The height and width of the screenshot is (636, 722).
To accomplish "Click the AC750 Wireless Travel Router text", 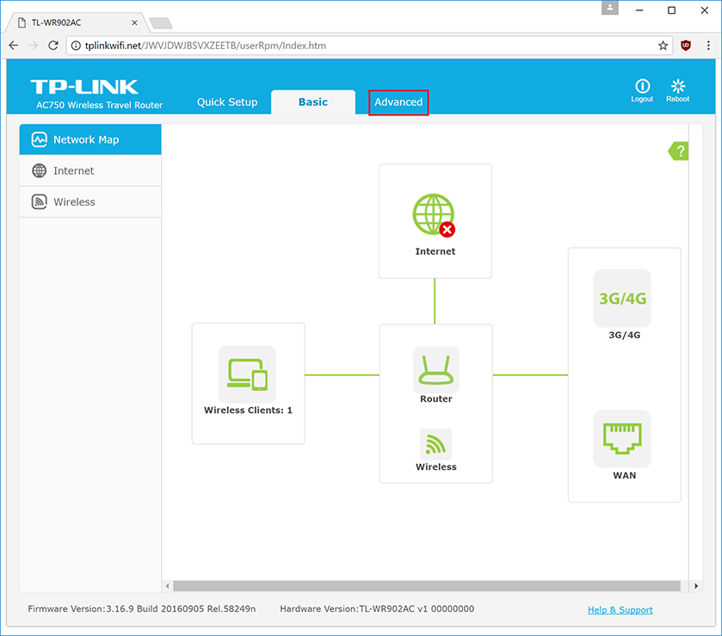I will click(100, 105).
